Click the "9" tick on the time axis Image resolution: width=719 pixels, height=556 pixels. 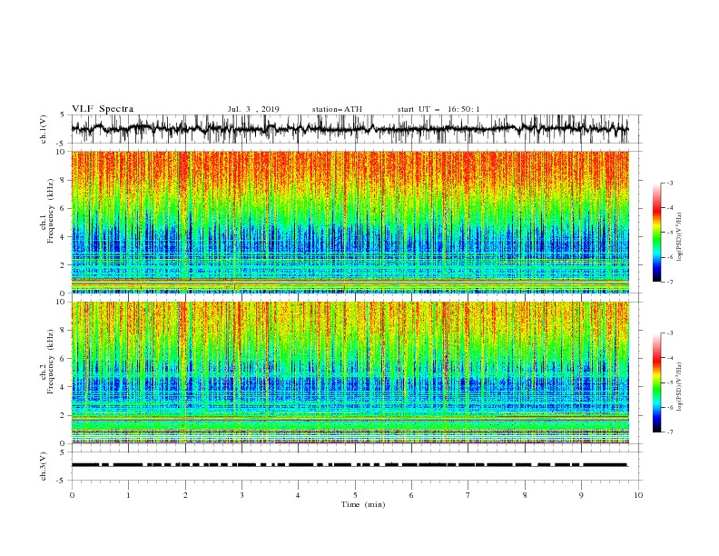(581, 495)
